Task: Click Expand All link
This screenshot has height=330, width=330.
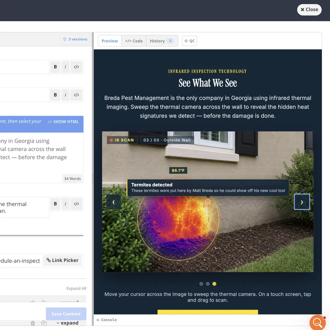Action: coord(76,288)
